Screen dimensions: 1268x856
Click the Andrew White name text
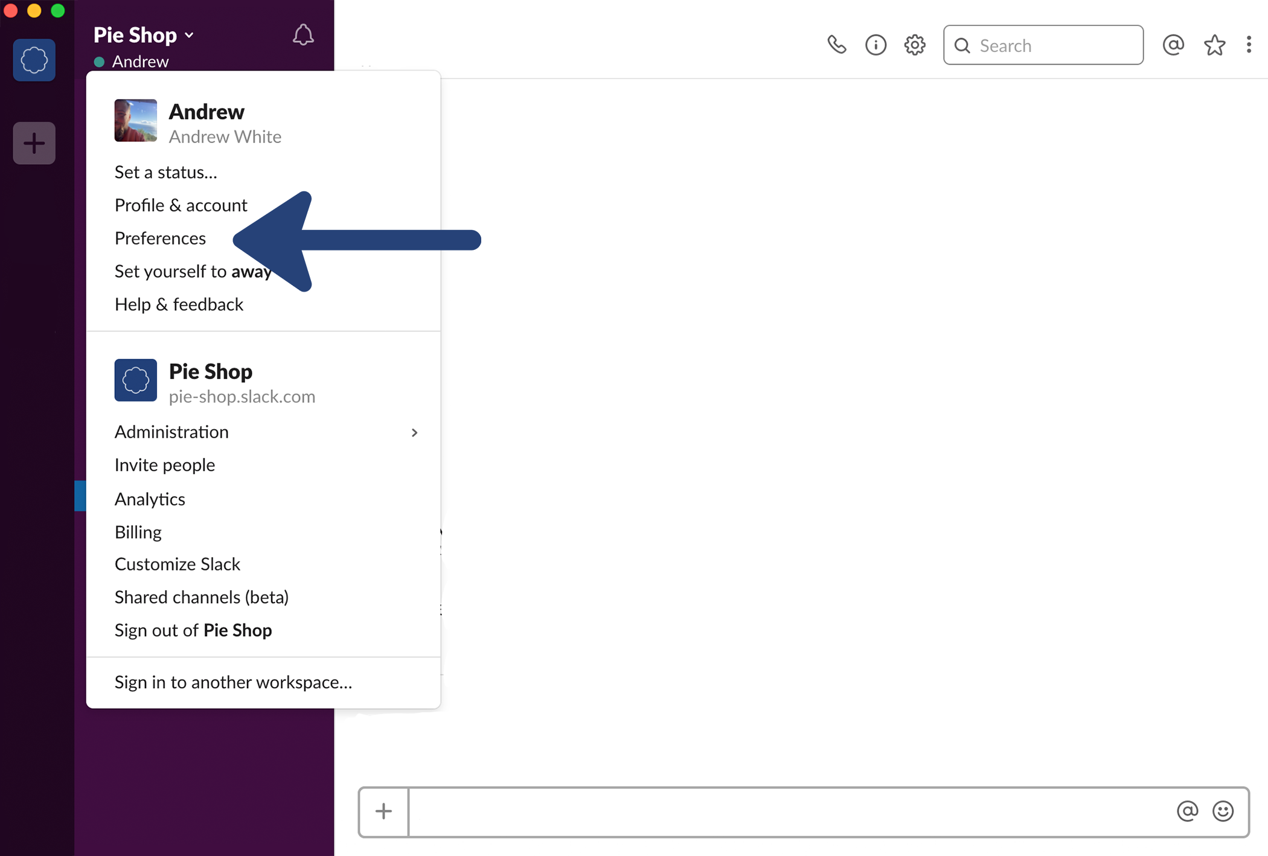225,137
